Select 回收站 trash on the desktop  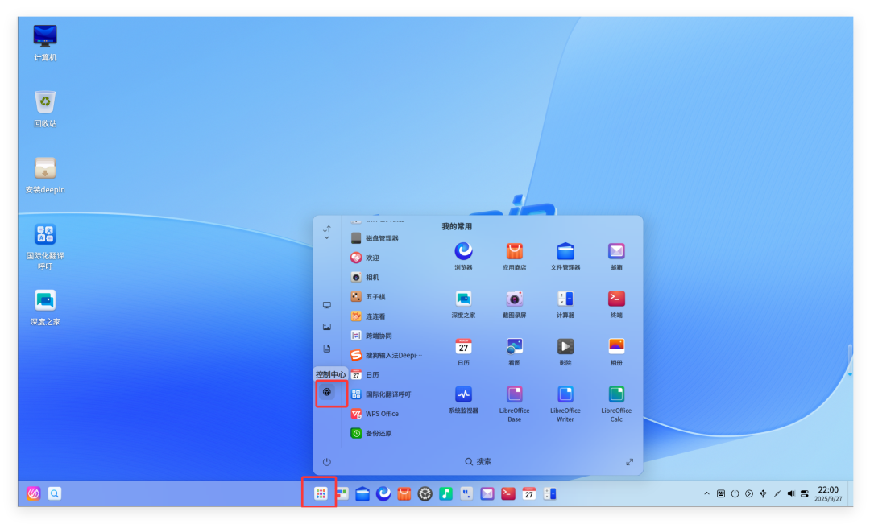[45, 109]
